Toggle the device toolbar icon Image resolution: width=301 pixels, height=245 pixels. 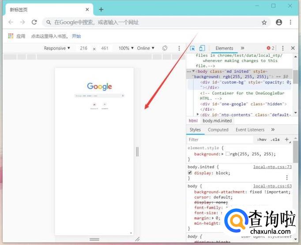click(x=202, y=48)
